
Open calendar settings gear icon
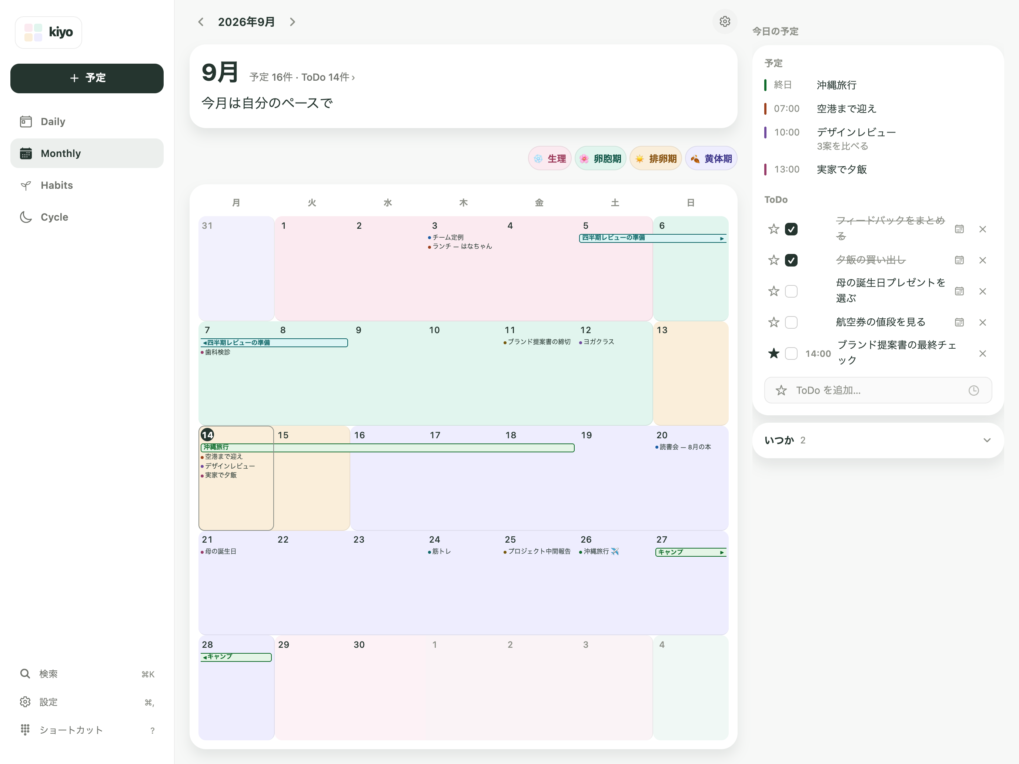click(725, 21)
